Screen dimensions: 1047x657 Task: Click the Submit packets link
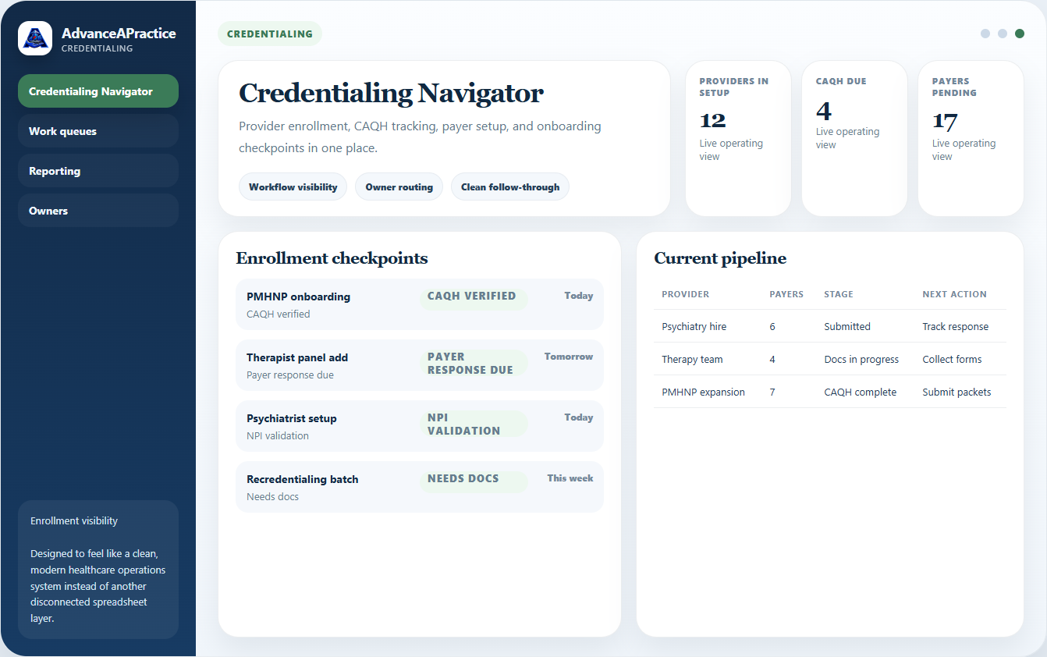956,392
